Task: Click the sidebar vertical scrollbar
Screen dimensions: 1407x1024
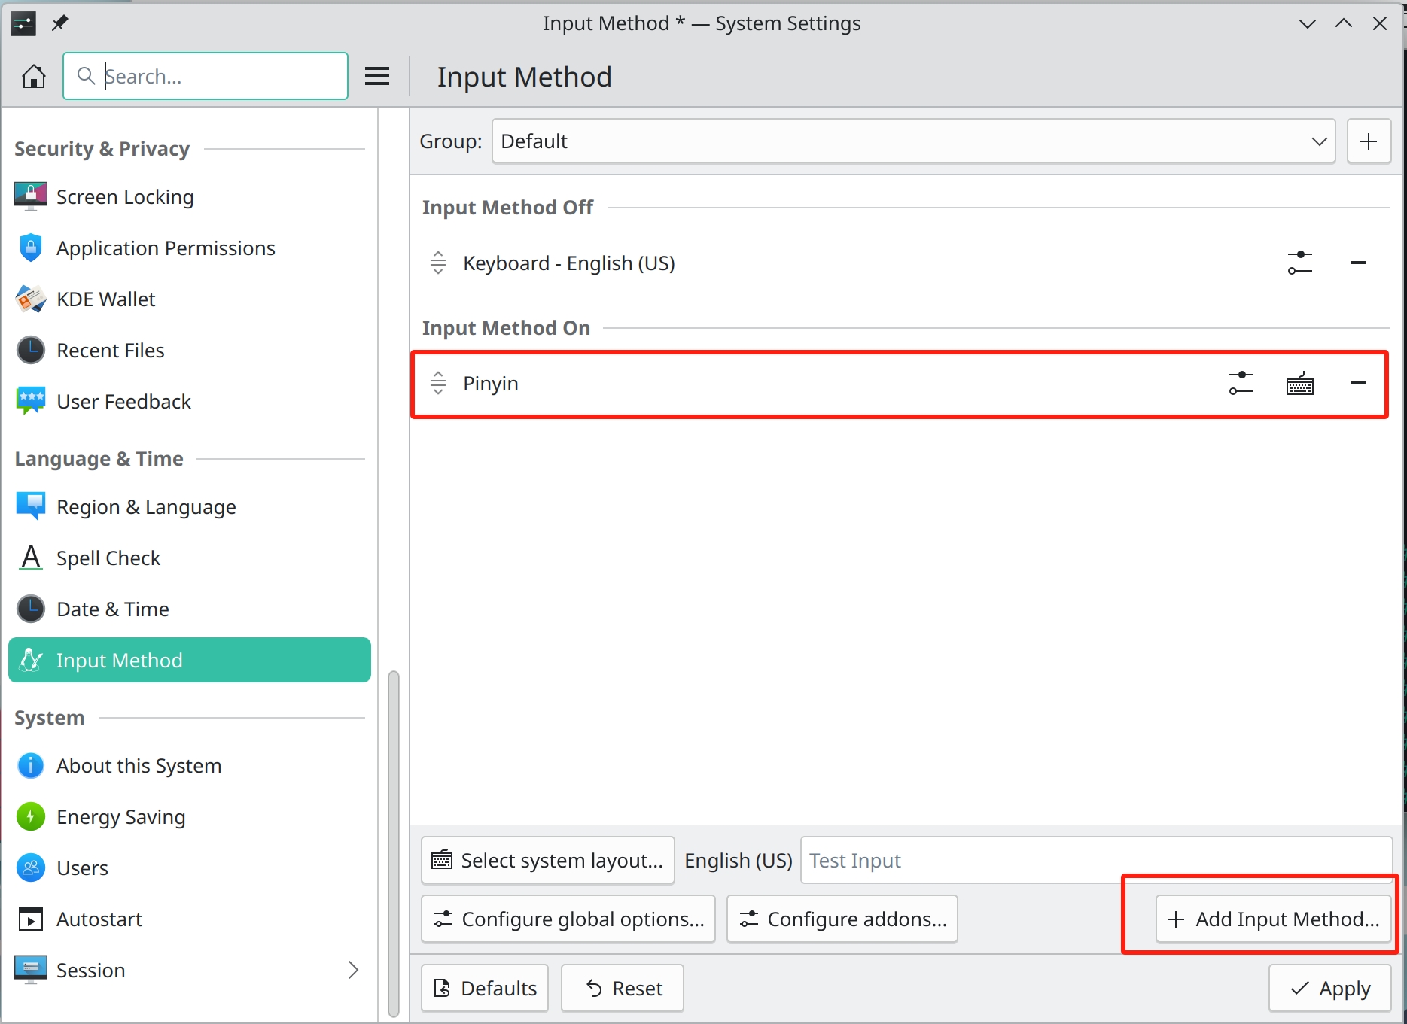Action: (393, 843)
